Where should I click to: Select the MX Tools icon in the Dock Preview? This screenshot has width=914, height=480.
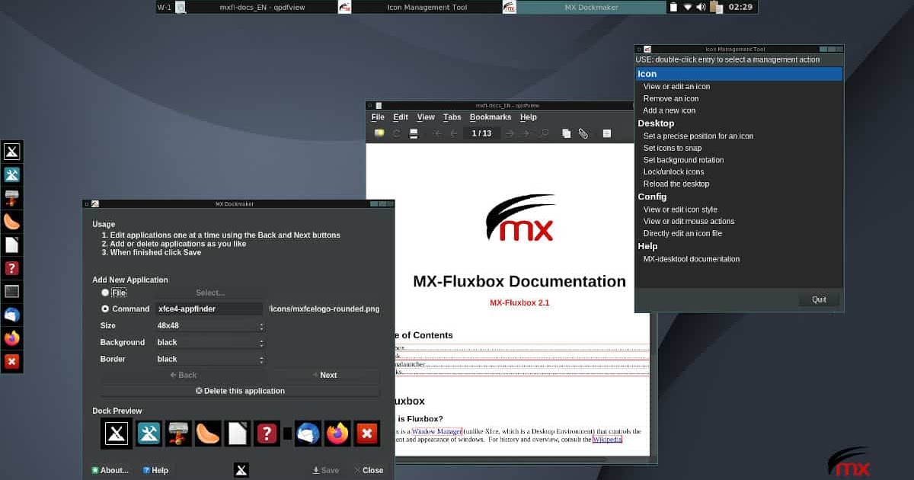click(149, 433)
